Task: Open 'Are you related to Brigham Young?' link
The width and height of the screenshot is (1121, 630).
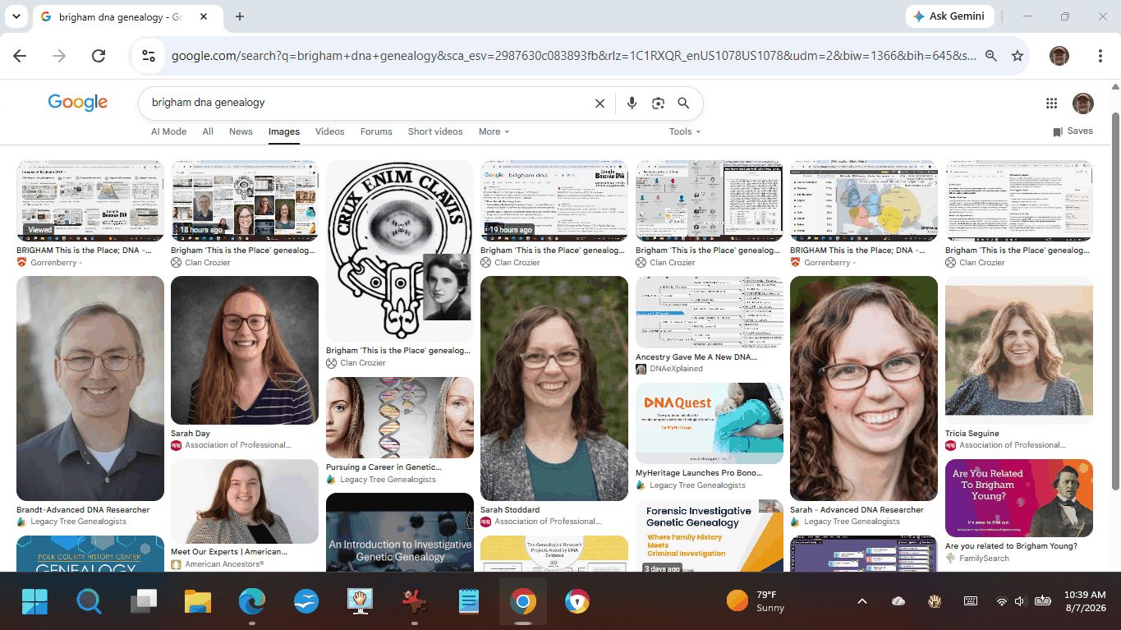Action: [x=1011, y=545]
